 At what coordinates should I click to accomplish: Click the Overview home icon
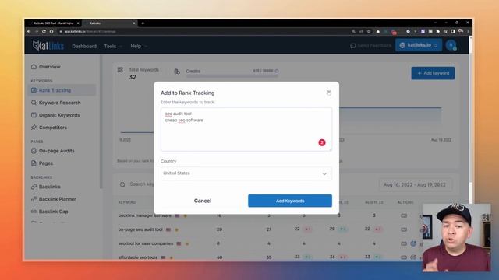pos(34,67)
